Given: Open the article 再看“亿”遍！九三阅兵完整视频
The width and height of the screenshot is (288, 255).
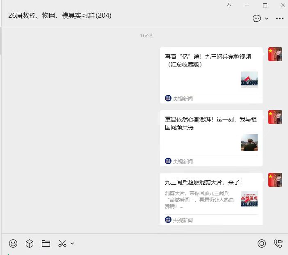Looking at the screenshot, I should [x=208, y=60].
